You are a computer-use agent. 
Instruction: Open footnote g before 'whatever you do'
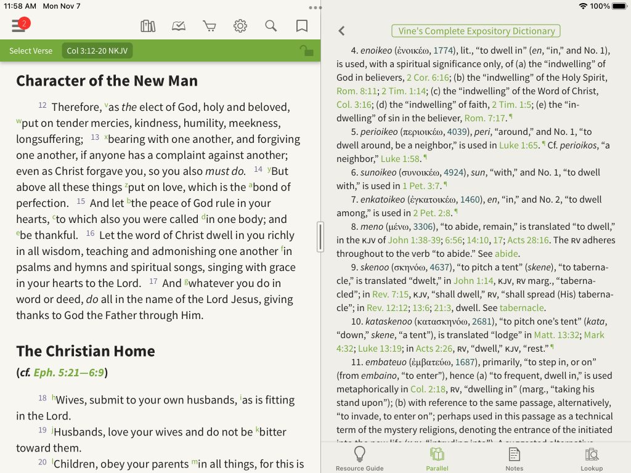[x=186, y=281]
